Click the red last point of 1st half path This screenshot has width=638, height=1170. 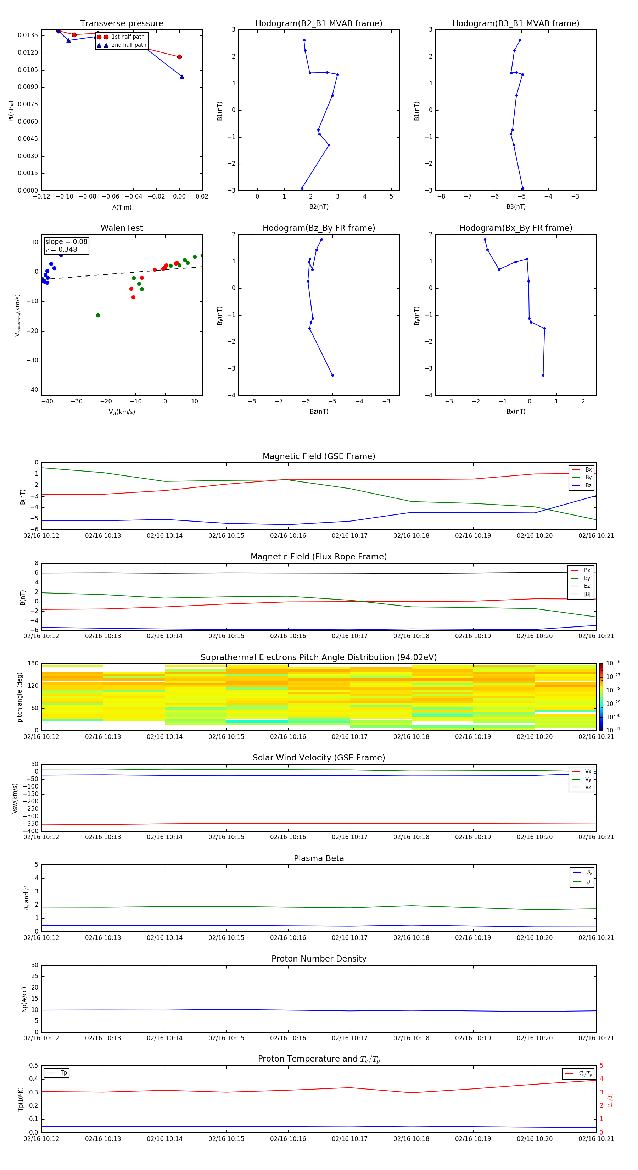(179, 57)
